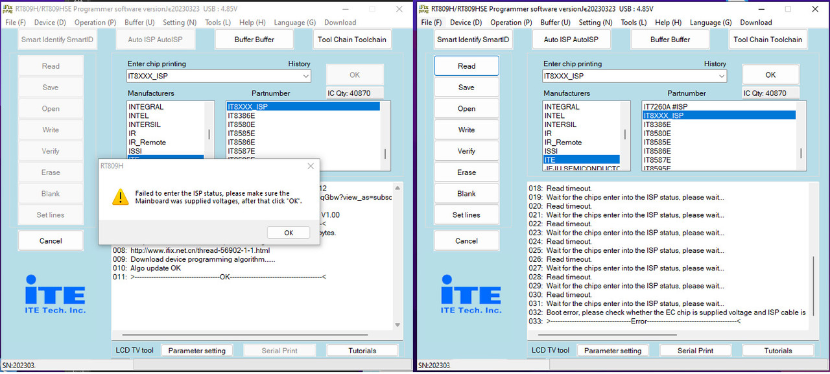This screenshot has width=830, height=374.
Task: Click Erase button in right window
Action: tap(467, 172)
